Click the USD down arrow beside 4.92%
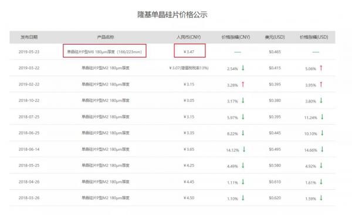352x215 pixels. click(x=321, y=165)
